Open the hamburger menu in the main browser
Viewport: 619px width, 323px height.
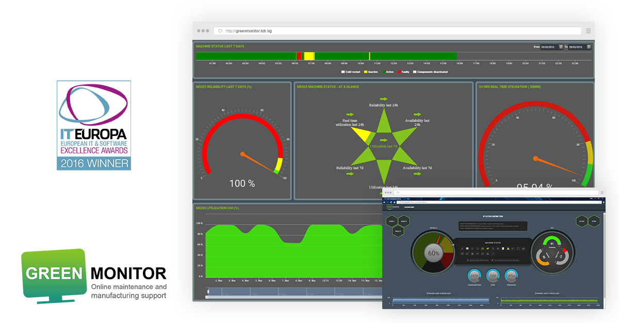pos(588,31)
